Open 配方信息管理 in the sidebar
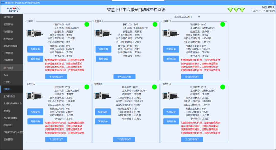 tap(11, 46)
